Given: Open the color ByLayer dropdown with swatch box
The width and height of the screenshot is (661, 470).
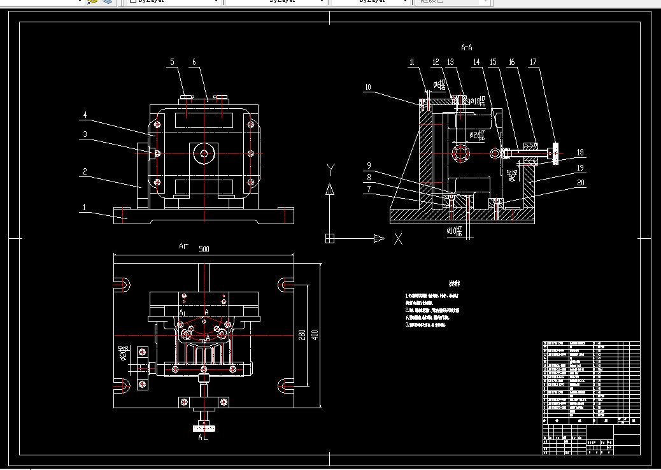Looking at the screenshot, I should (x=174, y=2).
